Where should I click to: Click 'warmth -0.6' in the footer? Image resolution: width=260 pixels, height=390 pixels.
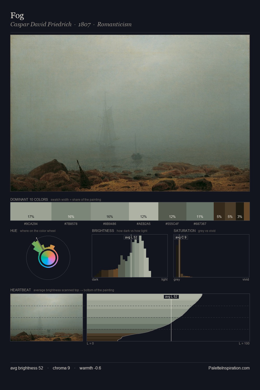[x=90, y=368]
